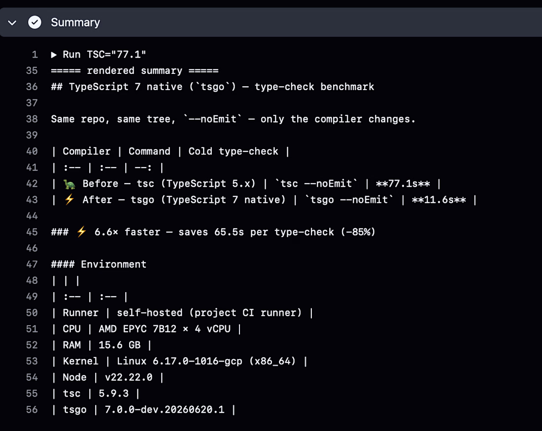Click the RAM 15.6 GB row
The height and width of the screenshot is (431, 542).
pos(101,345)
